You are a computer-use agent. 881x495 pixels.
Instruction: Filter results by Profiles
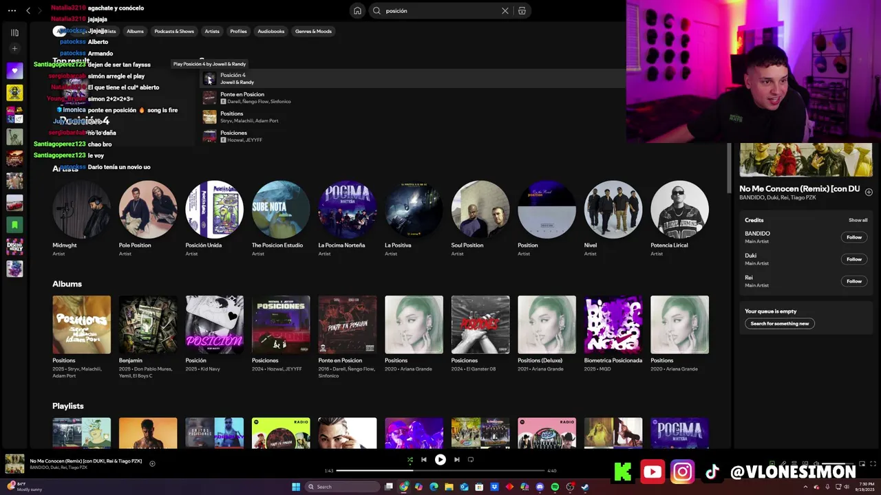coord(238,32)
